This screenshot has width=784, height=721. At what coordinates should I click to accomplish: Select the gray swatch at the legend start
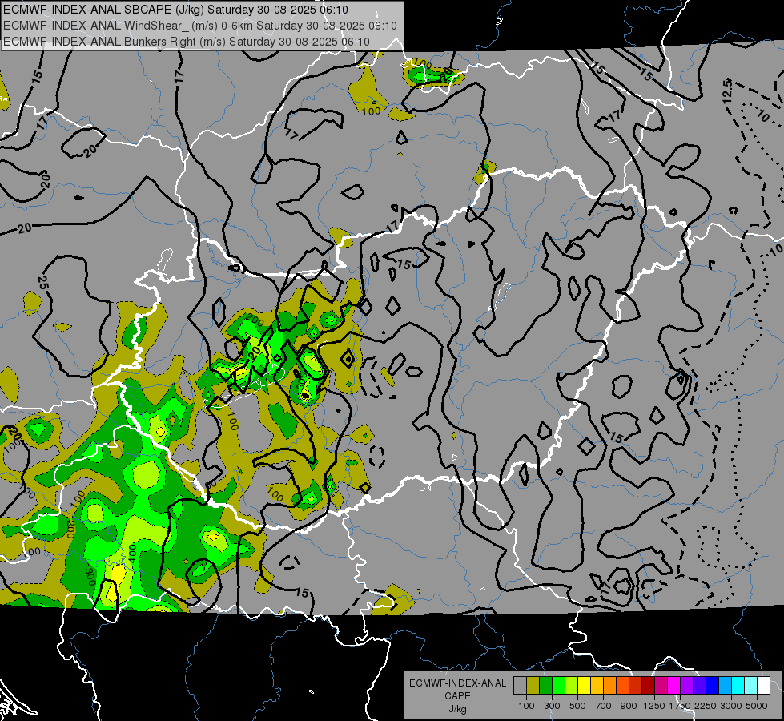520,685
